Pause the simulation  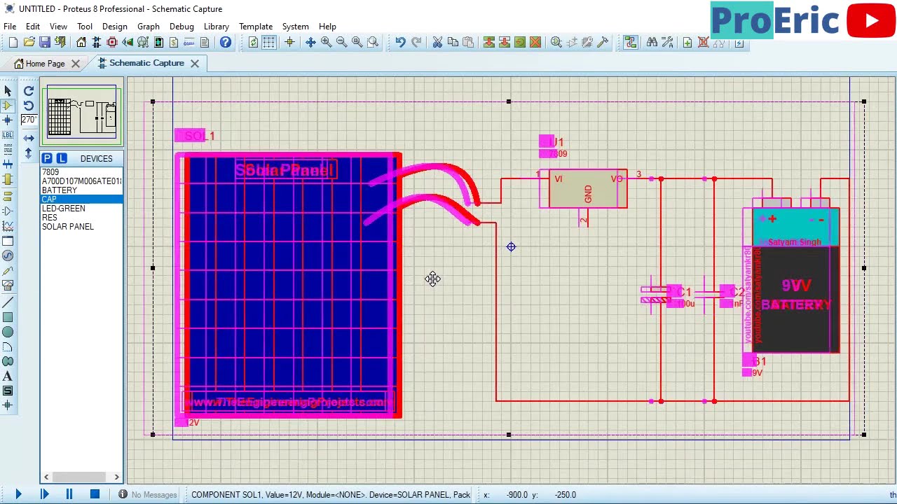coord(69,495)
